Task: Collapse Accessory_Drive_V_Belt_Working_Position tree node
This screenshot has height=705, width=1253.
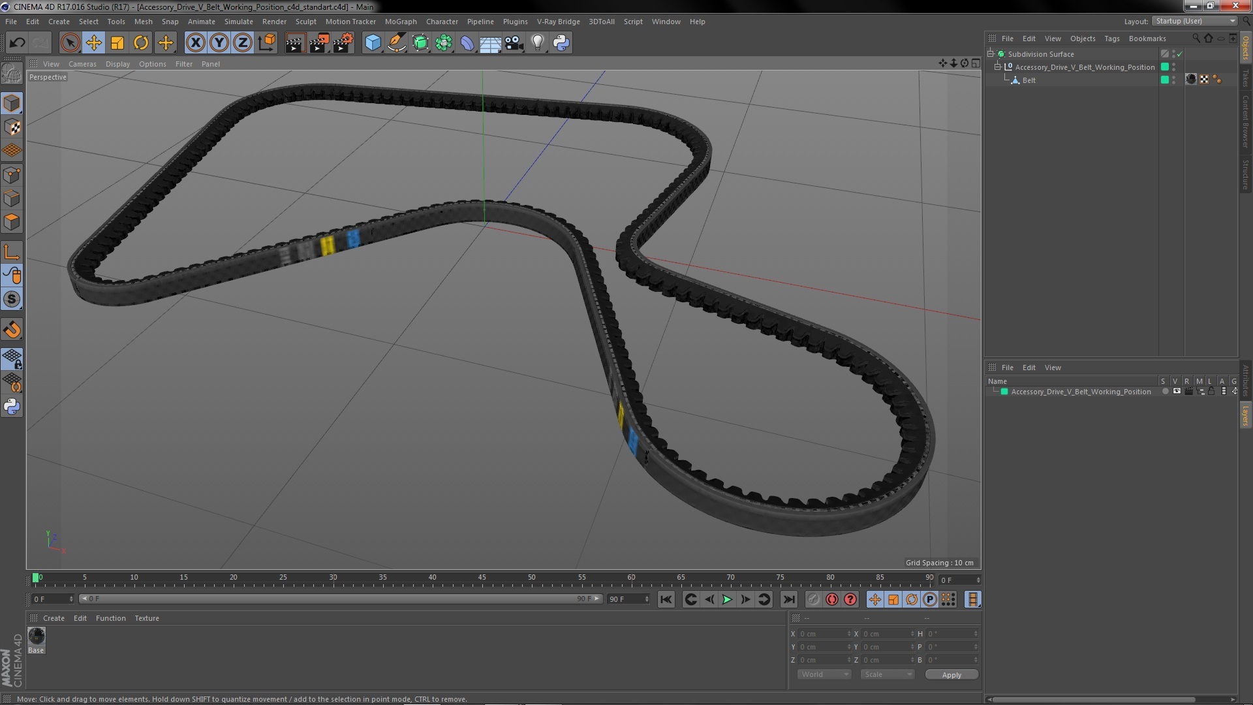Action: (x=997, y=67)
